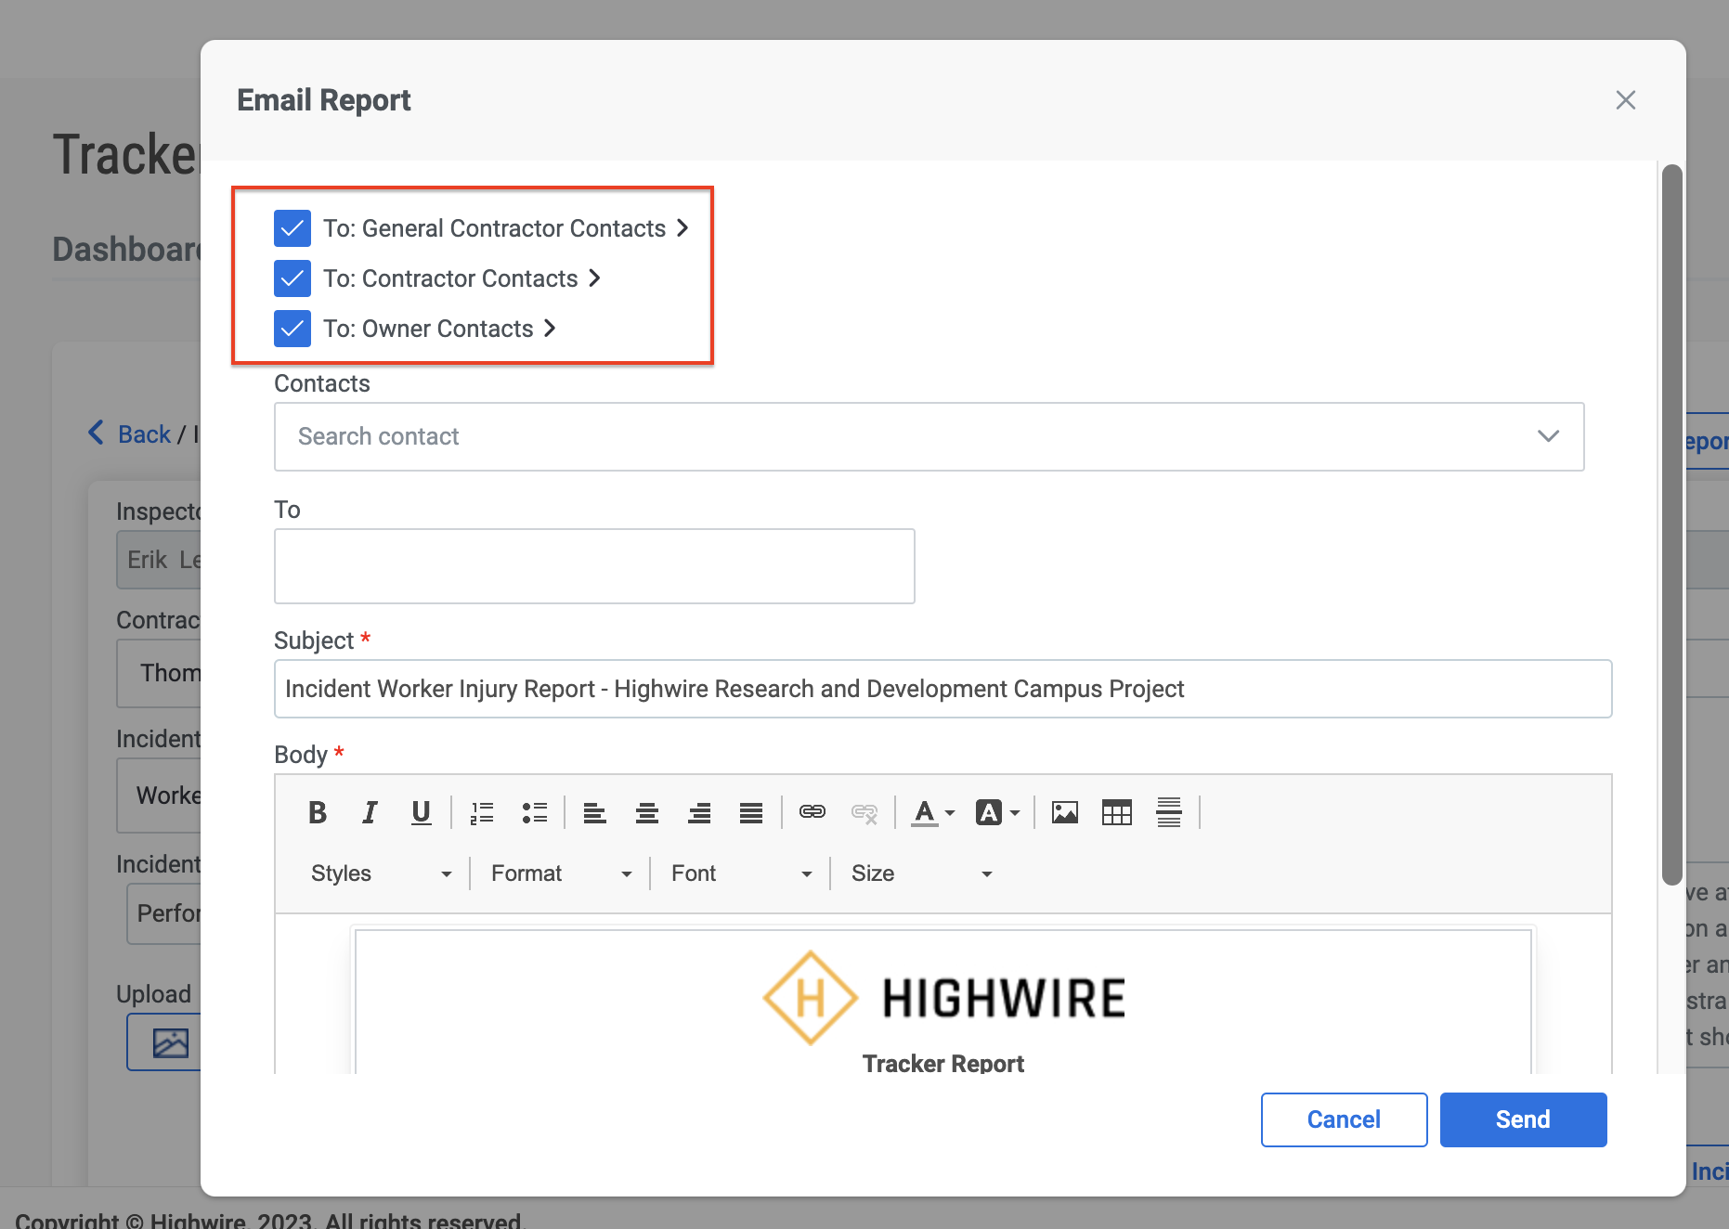This screenshot has height=1229, width=1729.
Task: Expand Owner Contacts list chevron
Action: point(551,329)
